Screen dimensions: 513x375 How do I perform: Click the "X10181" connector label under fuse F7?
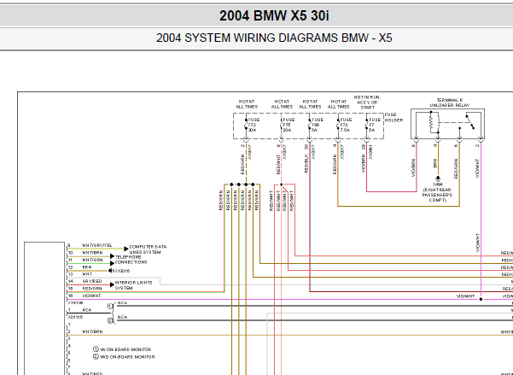(370, 152)
